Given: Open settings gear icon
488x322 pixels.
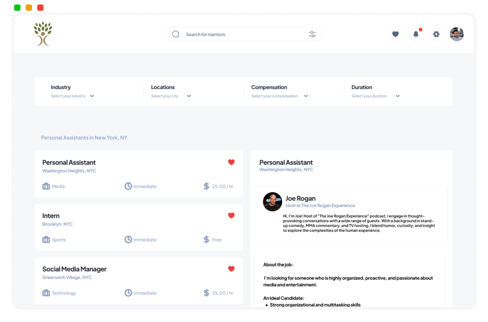Looking at the screenshot, I should tap(436, 34).
